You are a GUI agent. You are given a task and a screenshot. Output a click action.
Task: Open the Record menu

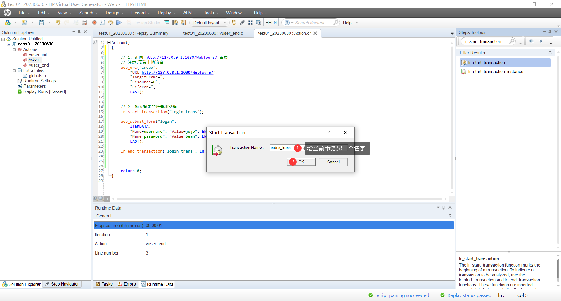141,13
